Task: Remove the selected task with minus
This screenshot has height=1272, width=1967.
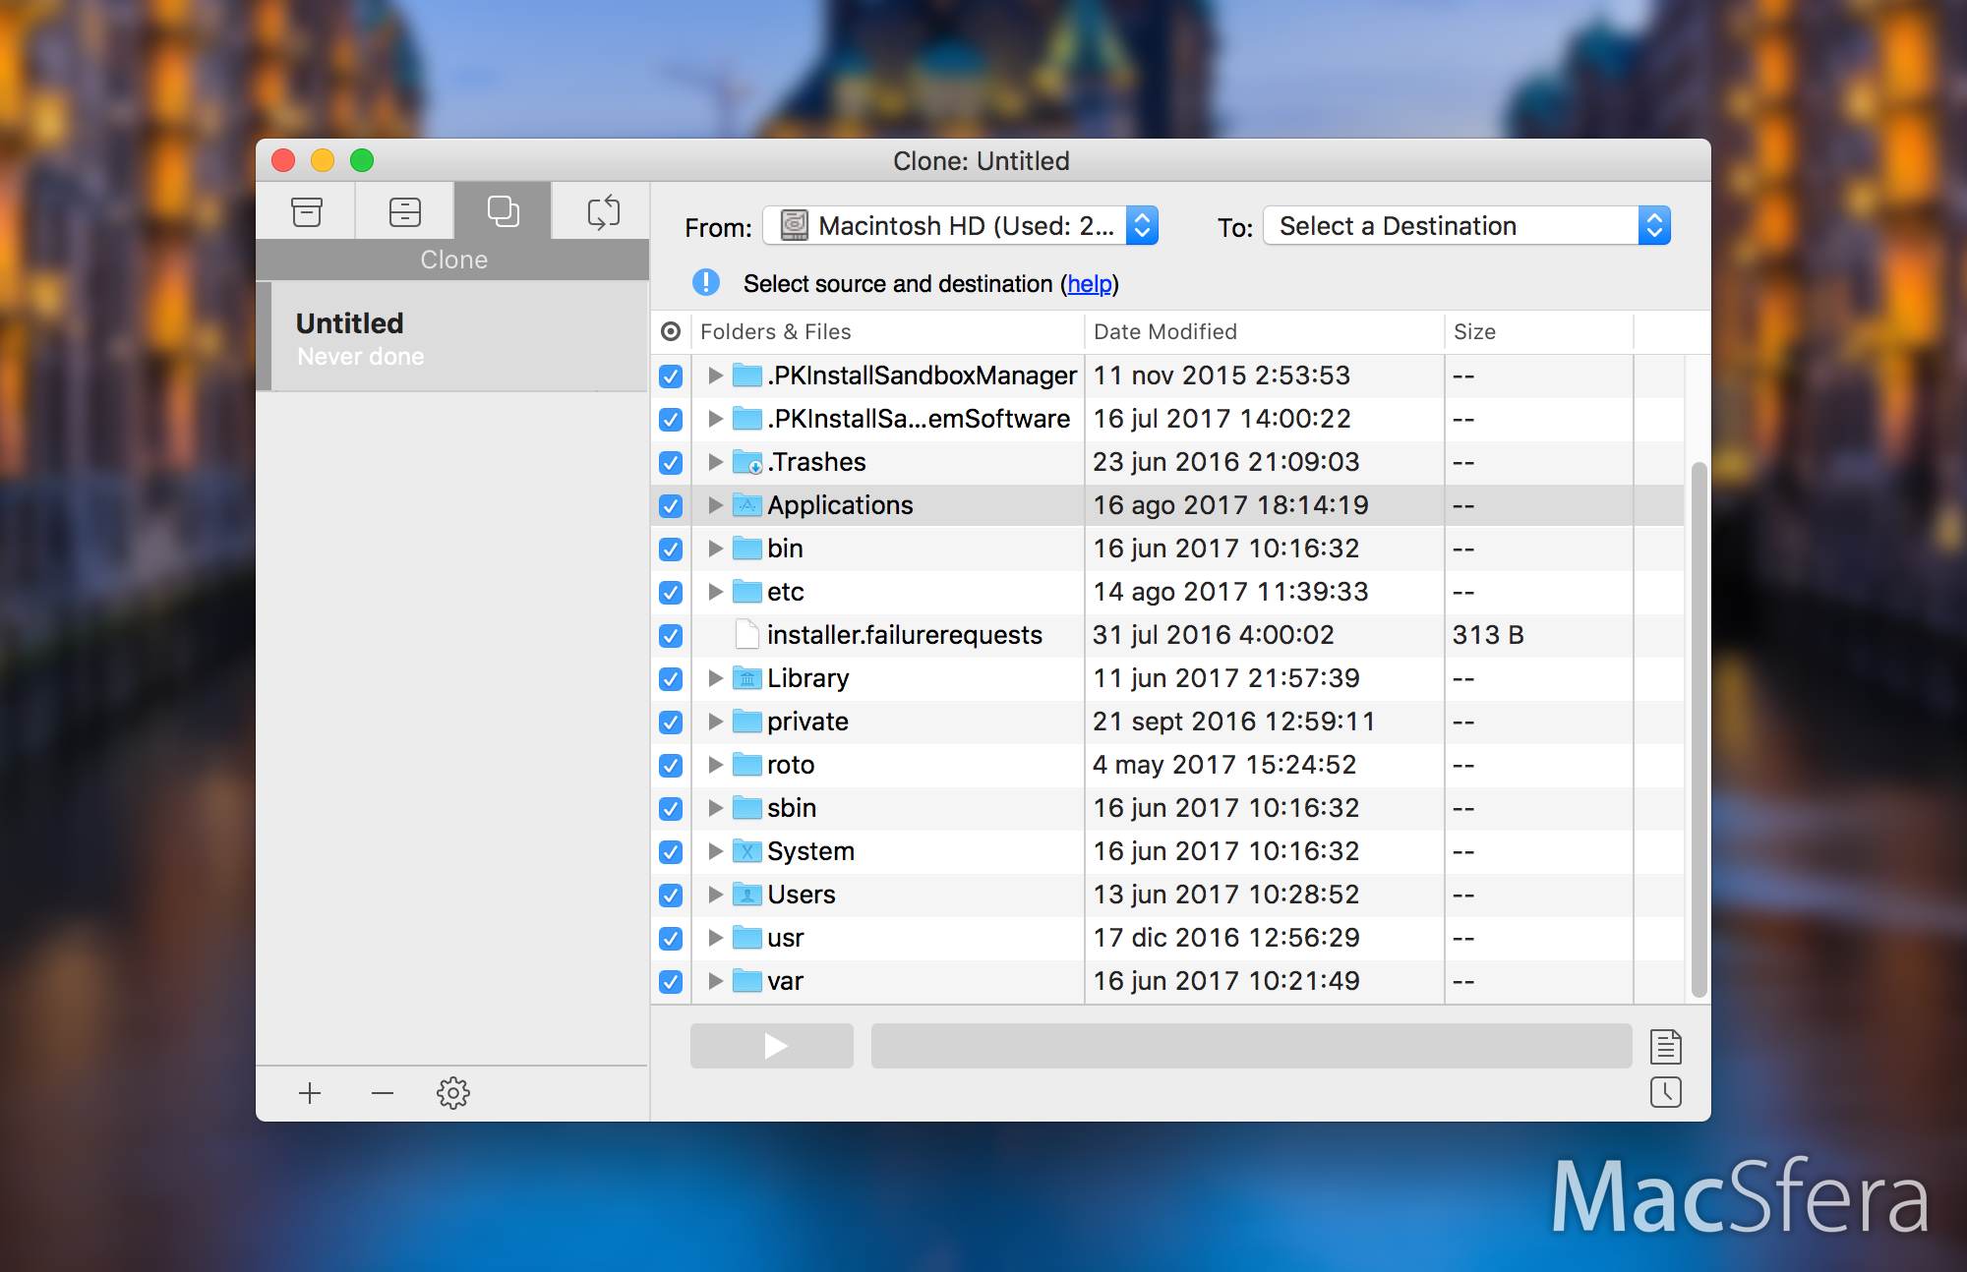Action: (383, 1093)
